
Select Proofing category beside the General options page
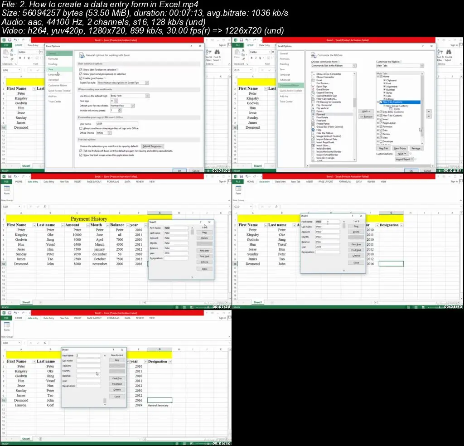point(53,64)
